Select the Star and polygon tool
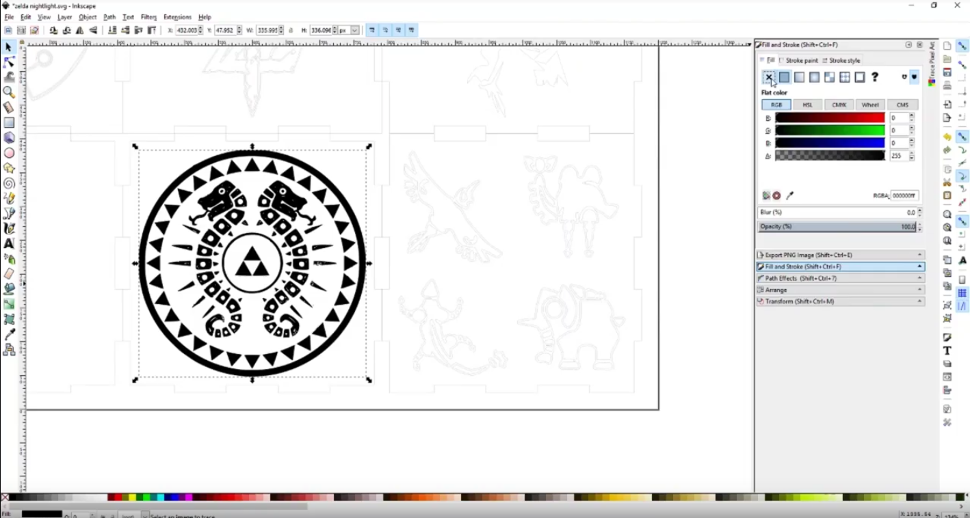970x518 pixels. coord(9,168)
